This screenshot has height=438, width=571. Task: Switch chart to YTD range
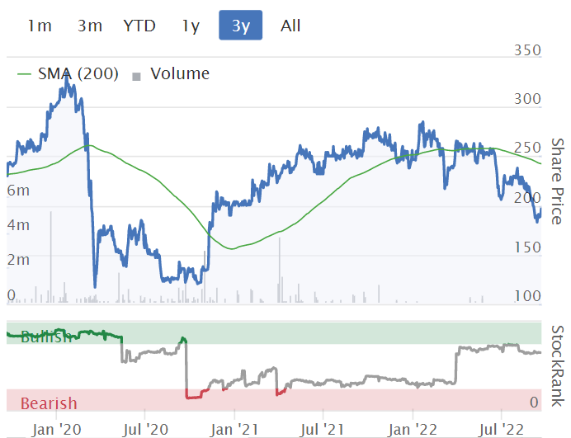(x=139, y=26)
